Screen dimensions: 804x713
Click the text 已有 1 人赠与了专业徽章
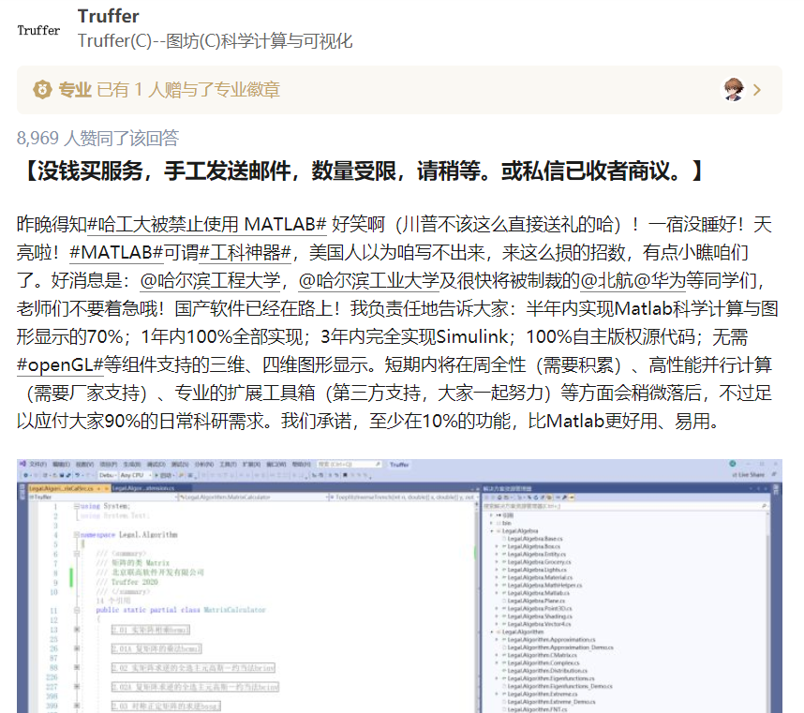coord(187,90)
